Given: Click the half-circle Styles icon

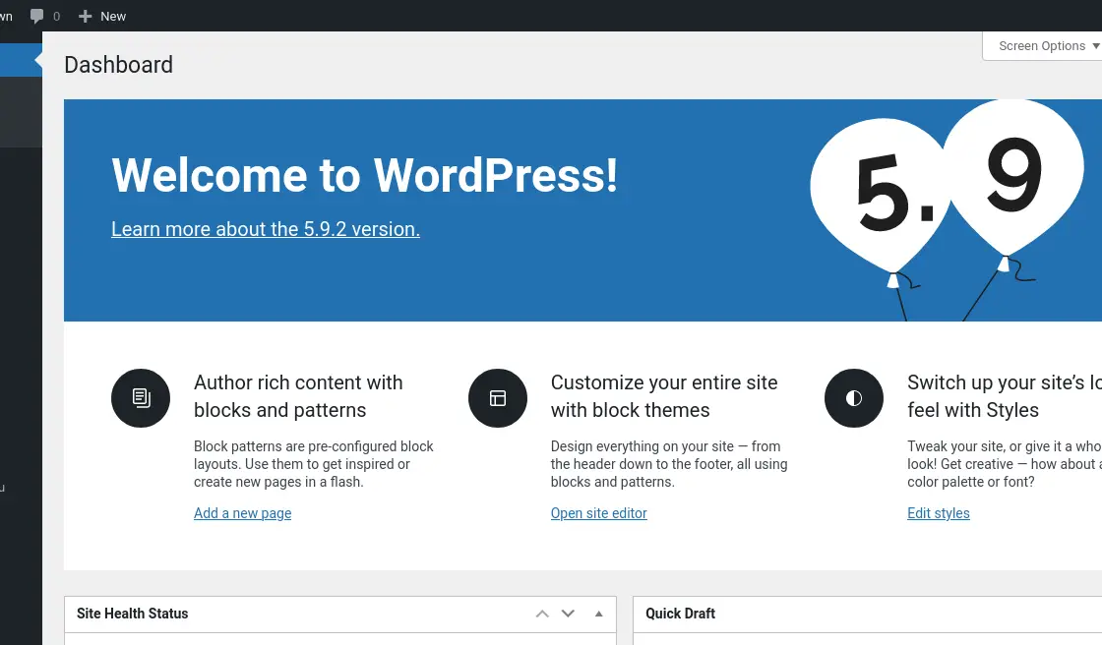Looking at the screenshot, I should (x=854, y=398).
